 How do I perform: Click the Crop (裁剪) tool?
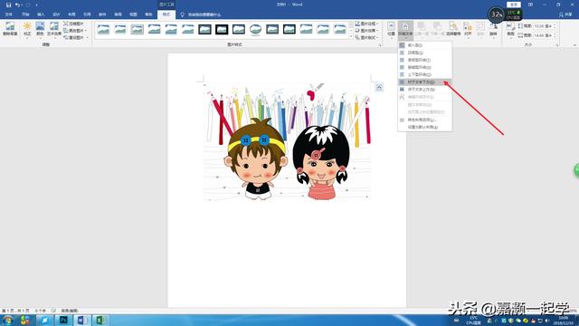510,29
